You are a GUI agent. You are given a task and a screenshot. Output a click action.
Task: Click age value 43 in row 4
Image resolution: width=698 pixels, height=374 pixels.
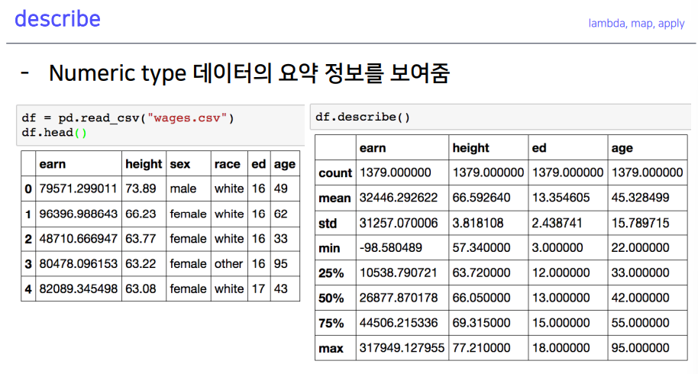(280, 289)
